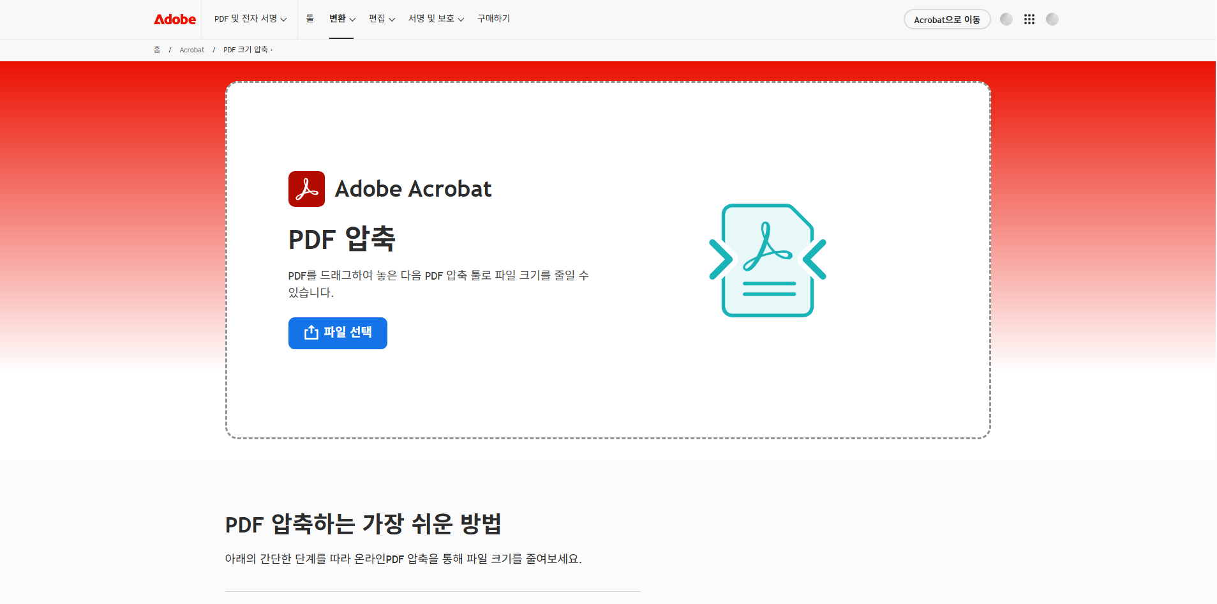Open the 툴 menu item

coord(310,19)
